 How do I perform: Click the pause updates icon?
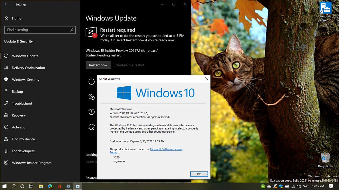pyautogui.click(x=91, y=82)
